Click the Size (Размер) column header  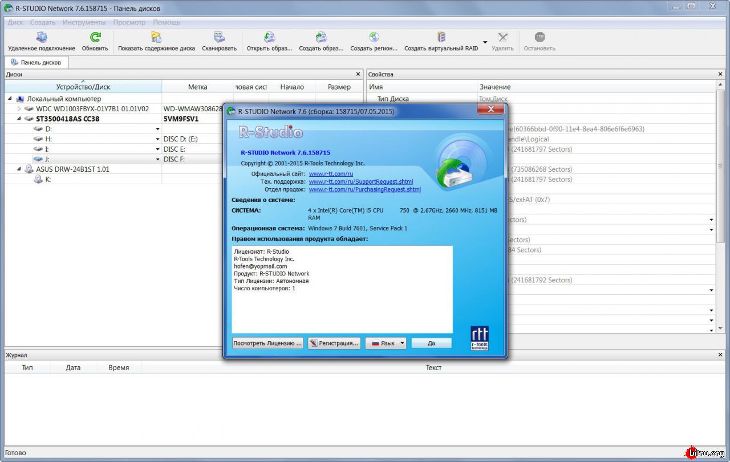click(339, 87)
